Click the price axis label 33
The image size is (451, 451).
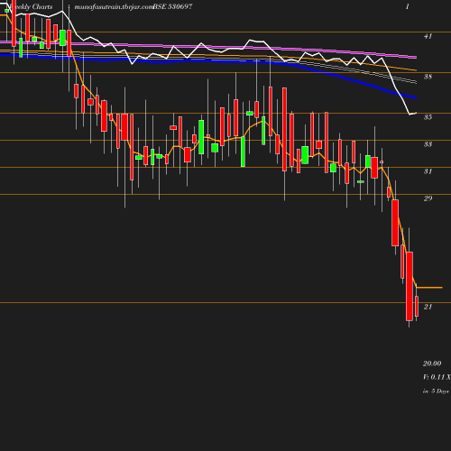[x=428, y=144]
